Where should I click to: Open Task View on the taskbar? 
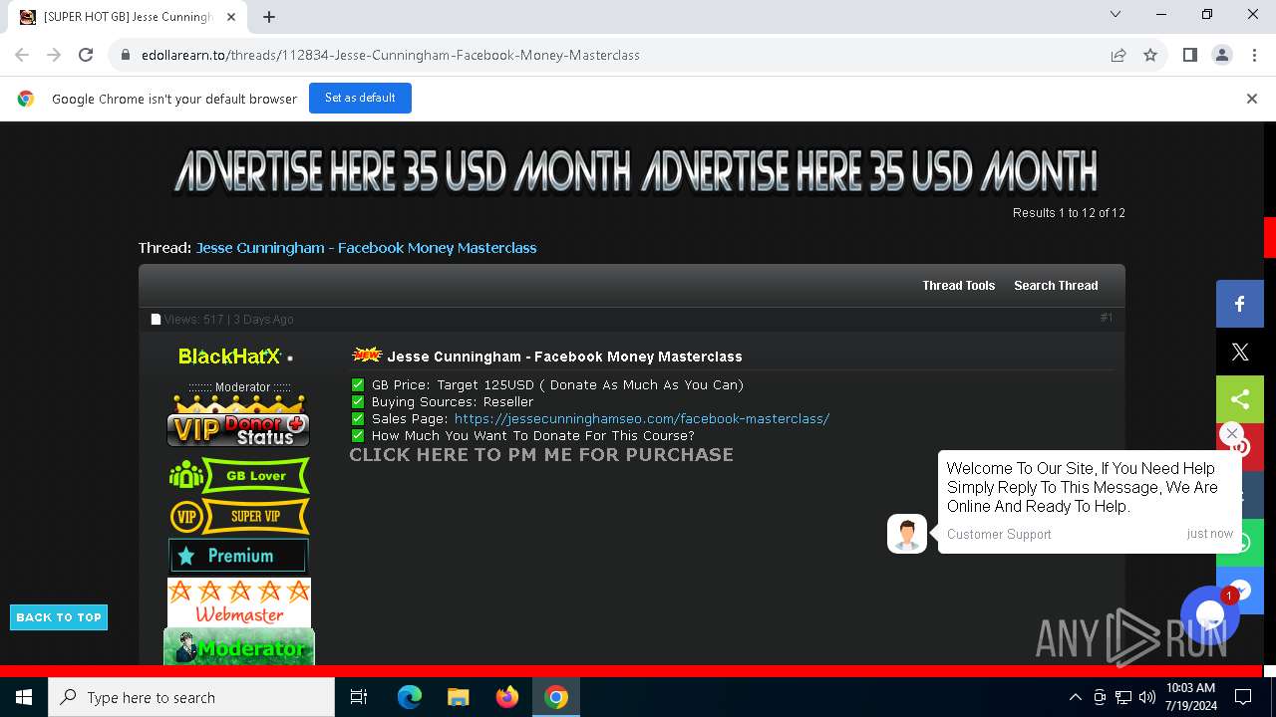click(359, 697)
